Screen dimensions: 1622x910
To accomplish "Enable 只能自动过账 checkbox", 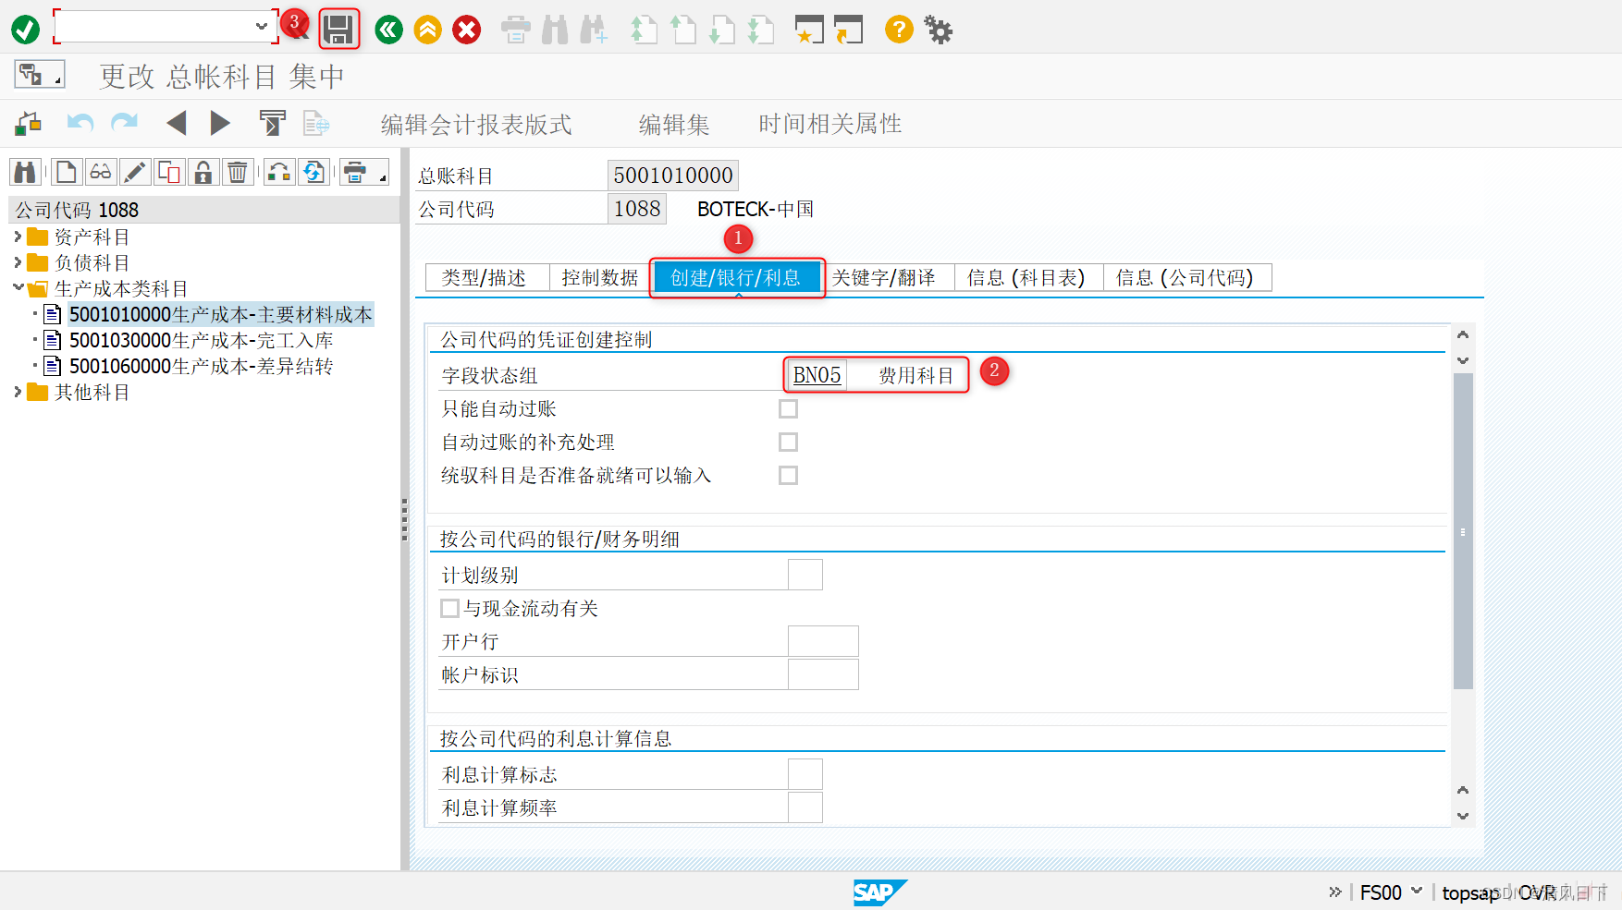I will coord(788,408).
